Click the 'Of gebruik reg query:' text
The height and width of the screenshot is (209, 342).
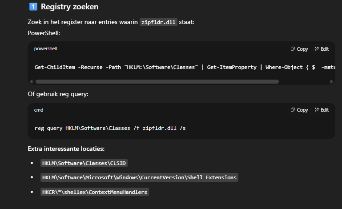(x=58, y=94)
